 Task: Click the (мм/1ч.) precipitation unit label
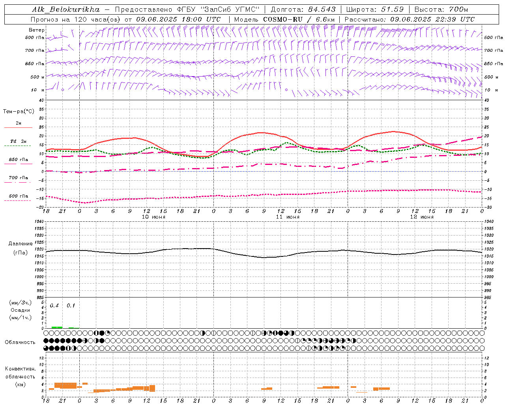pos(21,318)
